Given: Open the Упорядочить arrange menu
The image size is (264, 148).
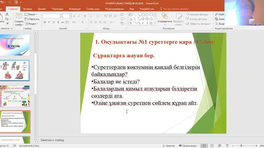Looking at the screenshot, I should click(165, 19).
